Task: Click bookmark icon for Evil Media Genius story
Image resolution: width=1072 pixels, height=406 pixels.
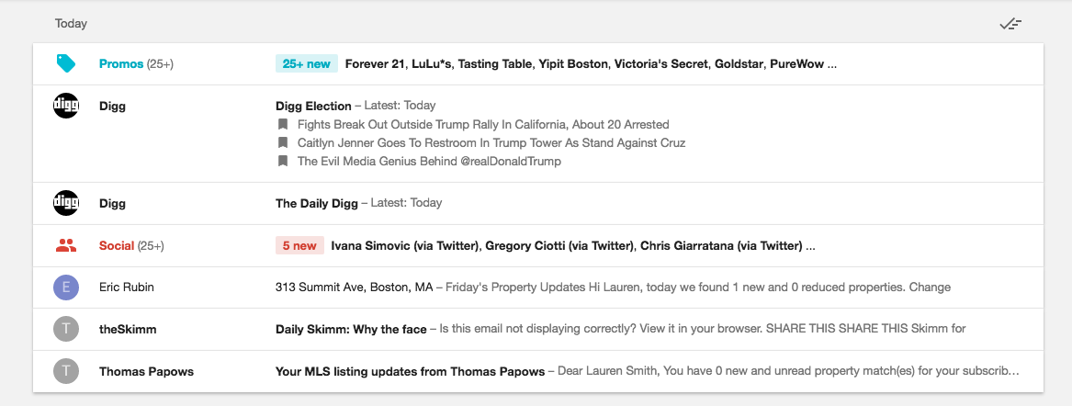Action: coord(284,161)
